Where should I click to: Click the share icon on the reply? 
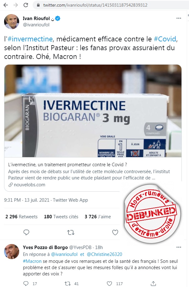[153, 284]
